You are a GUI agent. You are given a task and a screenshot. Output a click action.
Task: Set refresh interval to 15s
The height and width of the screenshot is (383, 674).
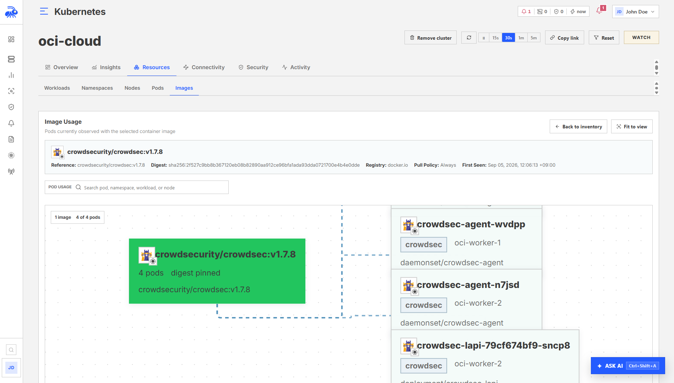tap(495, 38)
